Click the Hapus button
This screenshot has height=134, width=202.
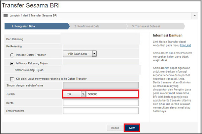point(115,128)
